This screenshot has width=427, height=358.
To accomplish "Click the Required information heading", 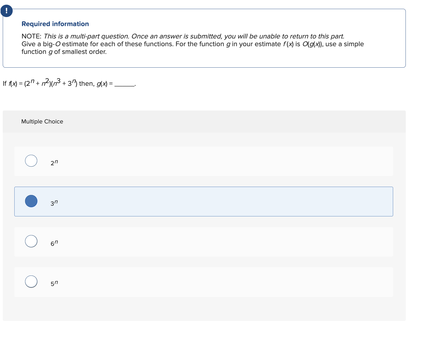I will click(55, 24).
